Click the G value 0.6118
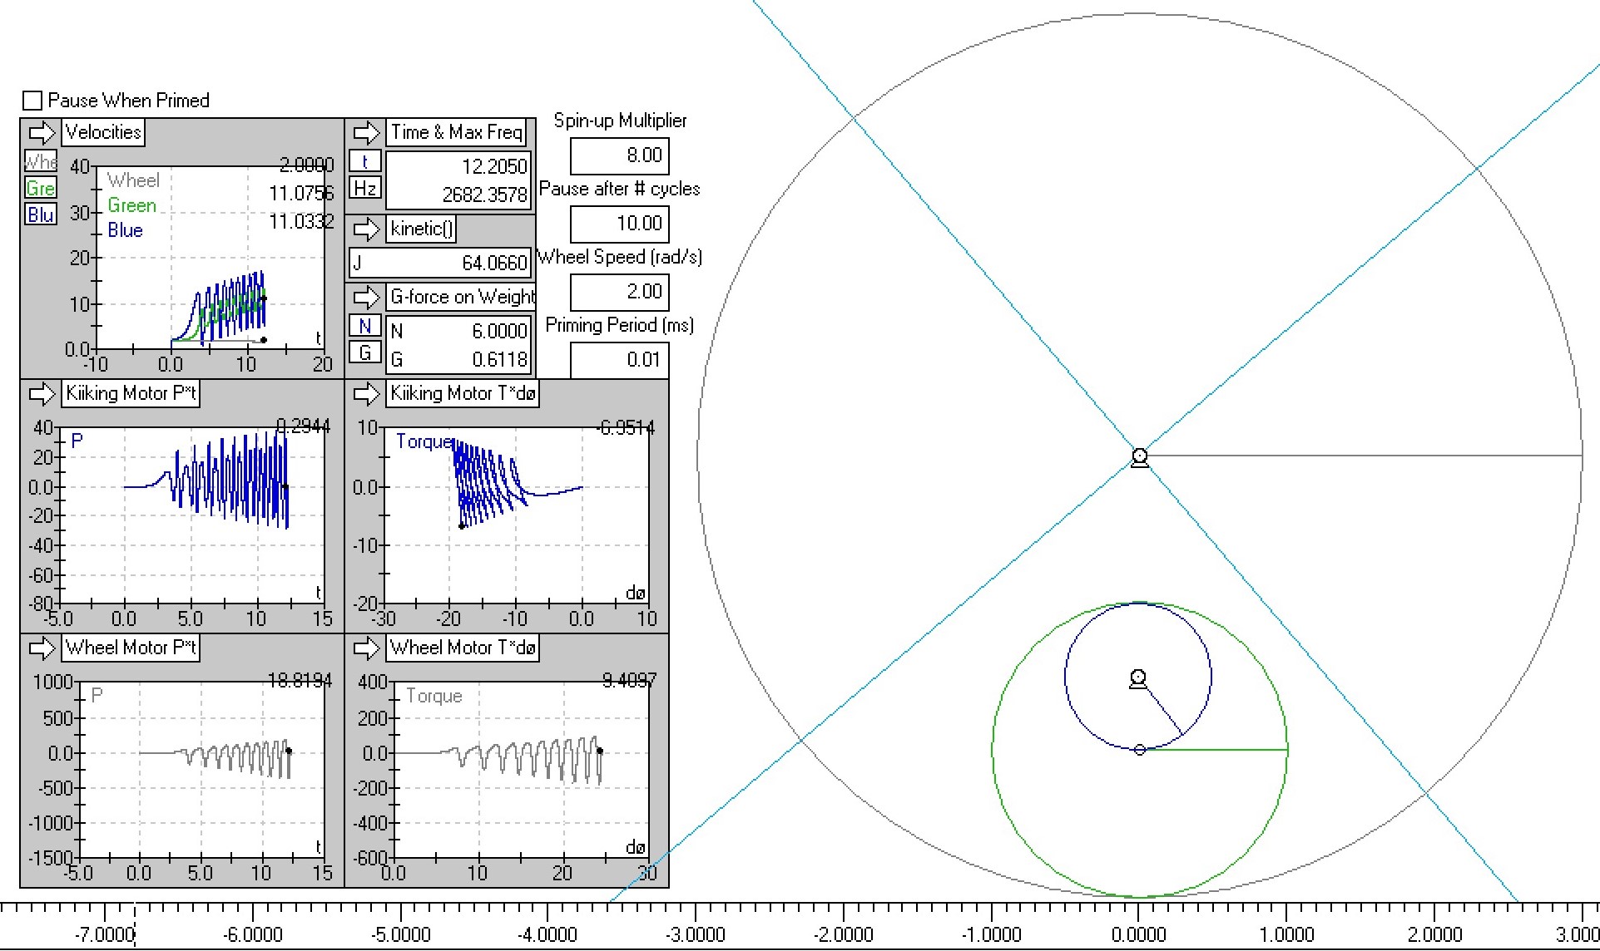1600x951 pixels. 500,359
